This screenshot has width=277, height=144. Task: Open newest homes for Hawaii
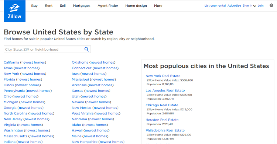click(x=96, y=130)
